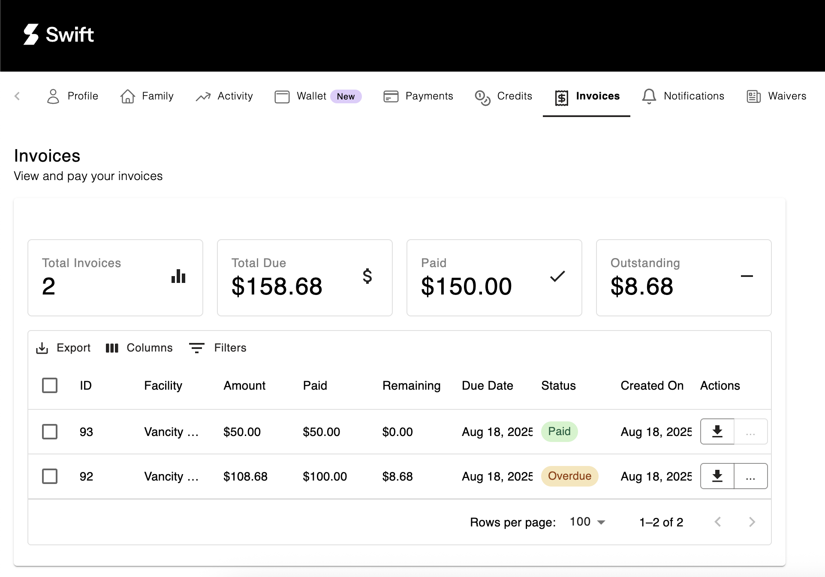
Task: Download invoice 93 via download icon
Action: pos(717,431)
